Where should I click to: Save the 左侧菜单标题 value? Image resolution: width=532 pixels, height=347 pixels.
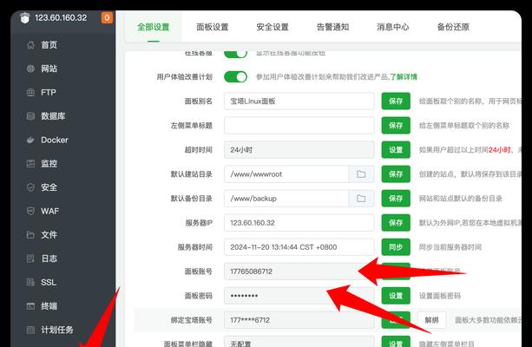(396, 126)
